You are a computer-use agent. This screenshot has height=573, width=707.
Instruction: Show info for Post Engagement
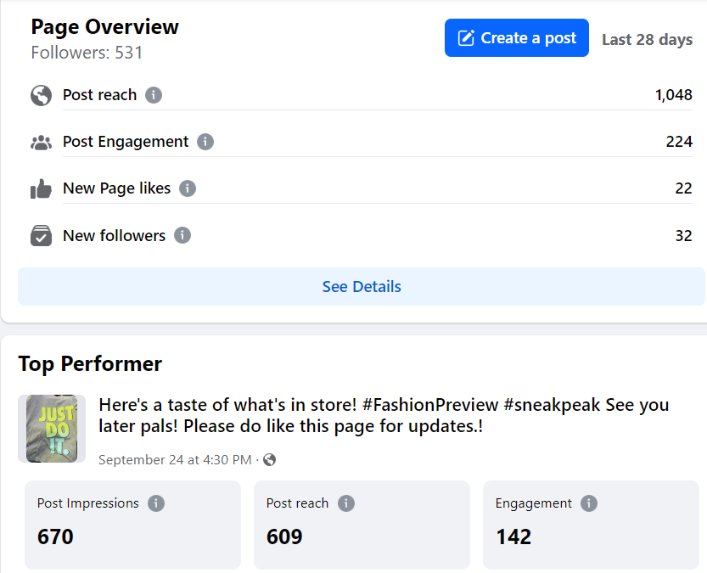pyautogui.click(x=205, y=142)
